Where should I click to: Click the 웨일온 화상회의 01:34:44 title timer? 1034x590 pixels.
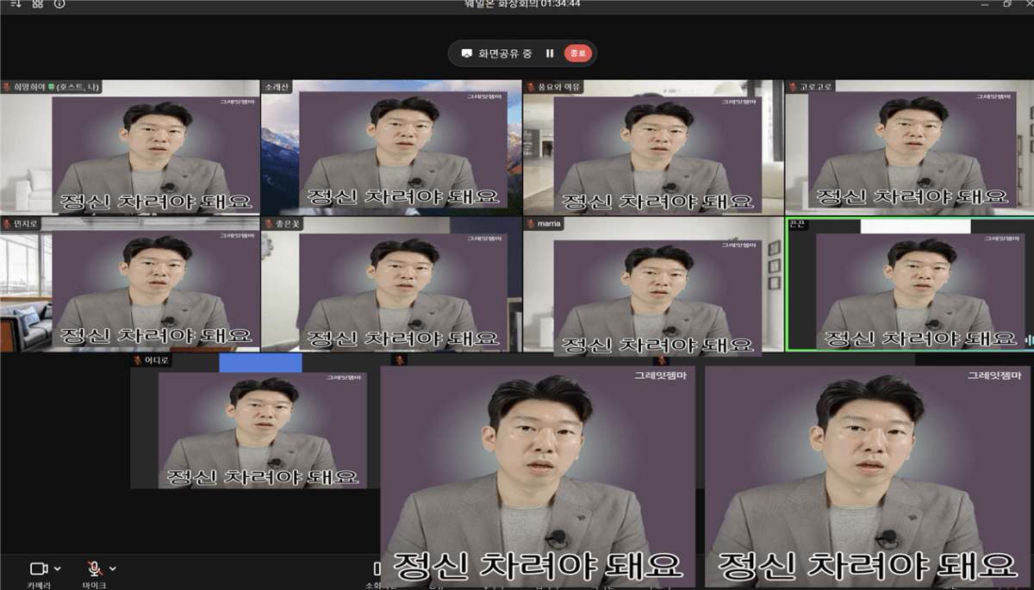point(522,3)
